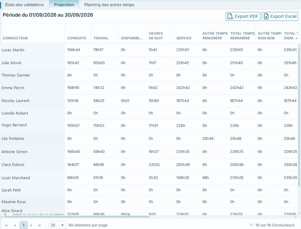This screenshot has height=229, width=301.
Task: Click Antoine Simon's conduite value 166h45
Action: 73,152
